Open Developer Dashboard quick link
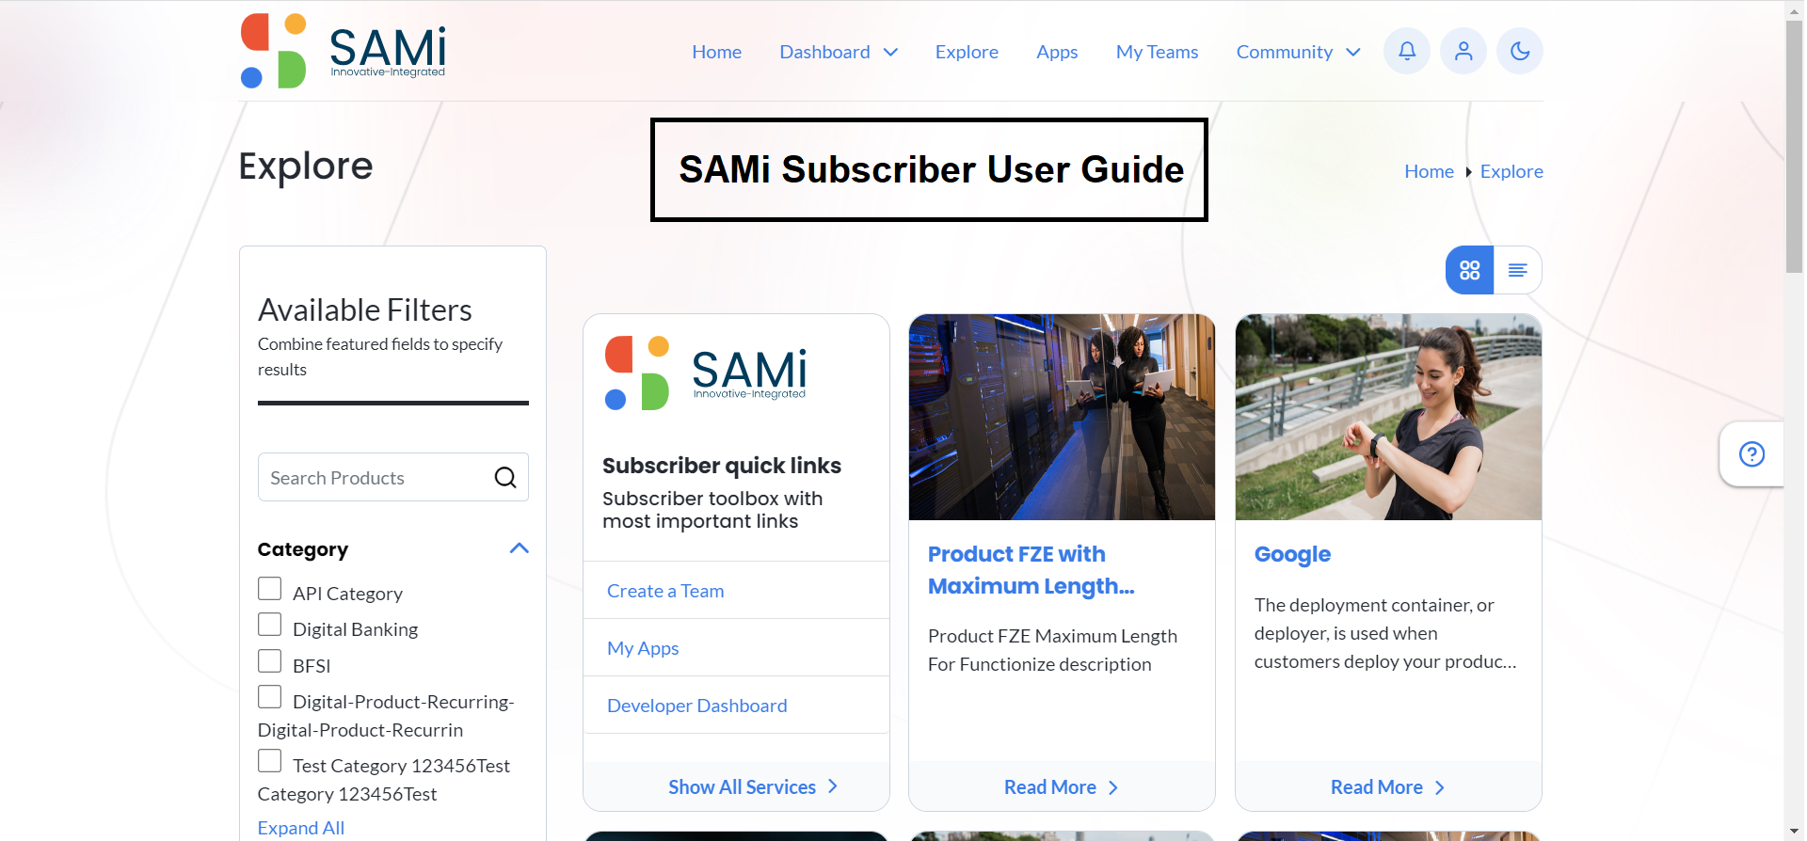The image size is (1807, 841). tap(697, 706)
